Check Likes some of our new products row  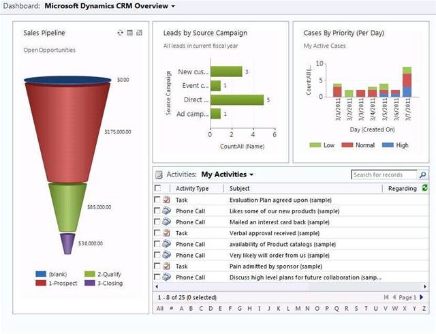157,211
